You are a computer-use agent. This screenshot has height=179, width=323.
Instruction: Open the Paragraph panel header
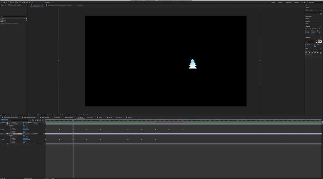[308, 26]
